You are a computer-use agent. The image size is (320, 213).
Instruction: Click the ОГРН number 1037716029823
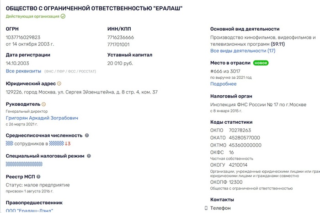point(23,38)
